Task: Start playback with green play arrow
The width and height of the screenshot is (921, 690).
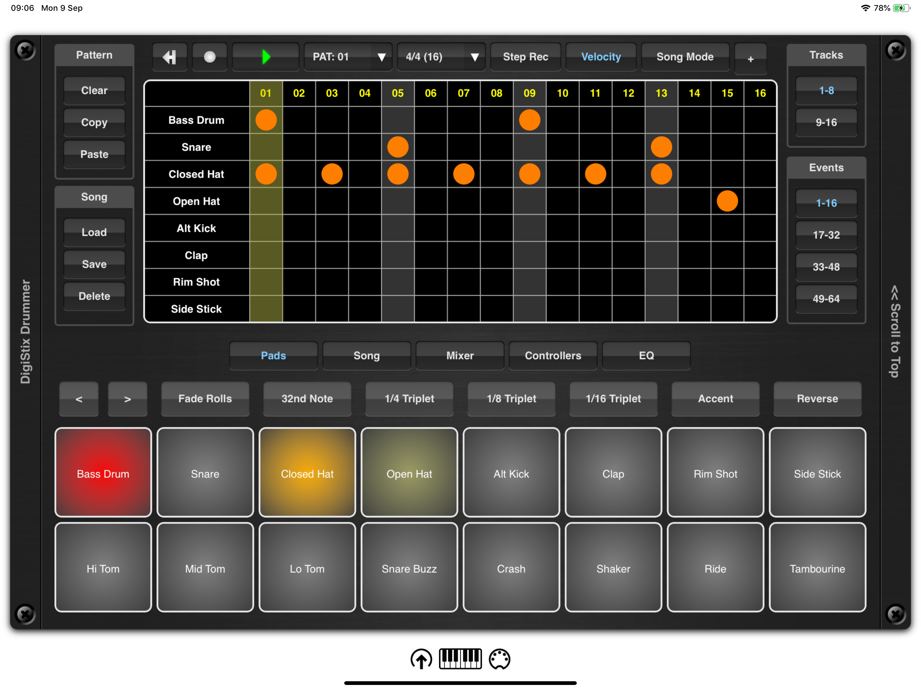Action: click(266, 57)
